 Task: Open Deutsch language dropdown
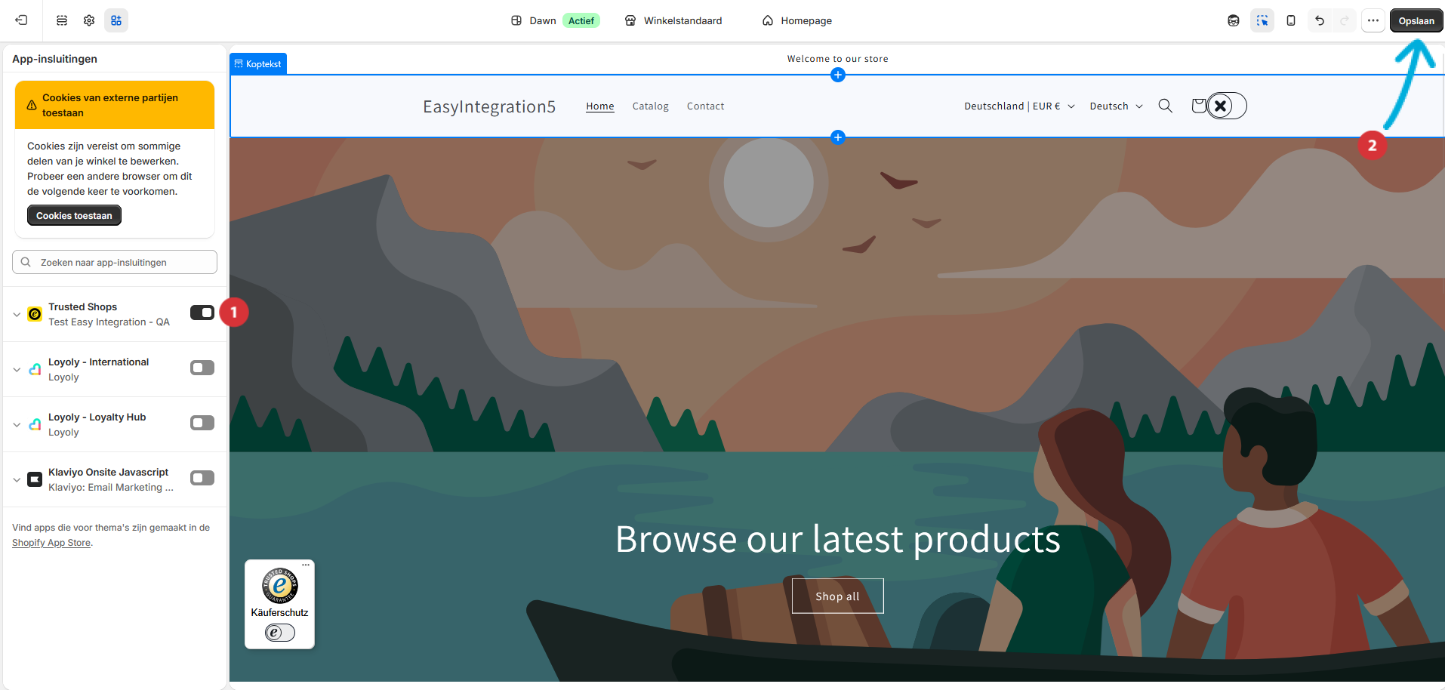1116,106
